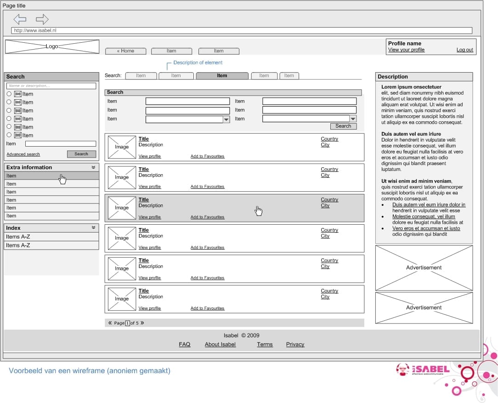This screenshot has height=403, width=498.
Task: Click the browser forward arrow
Action: [x=42, y=19]
